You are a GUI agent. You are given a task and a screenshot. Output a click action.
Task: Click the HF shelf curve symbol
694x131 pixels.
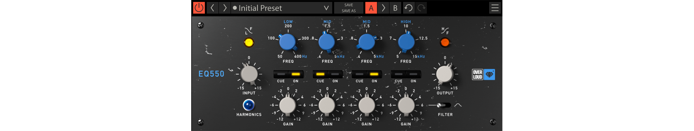[445, 31]
